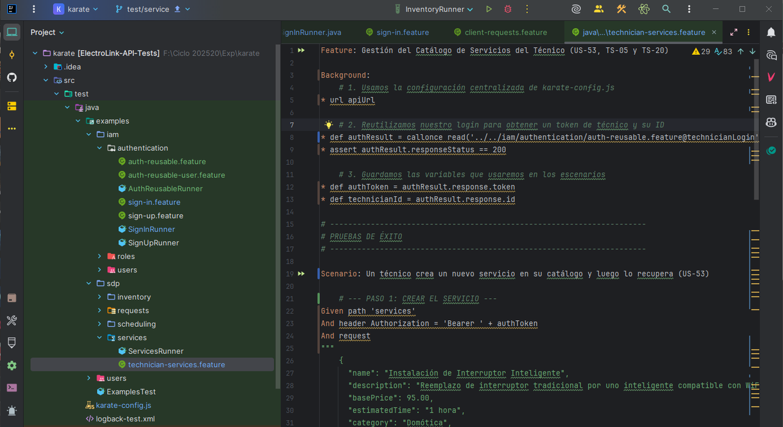Expand the inventory folder

[99, 297]
